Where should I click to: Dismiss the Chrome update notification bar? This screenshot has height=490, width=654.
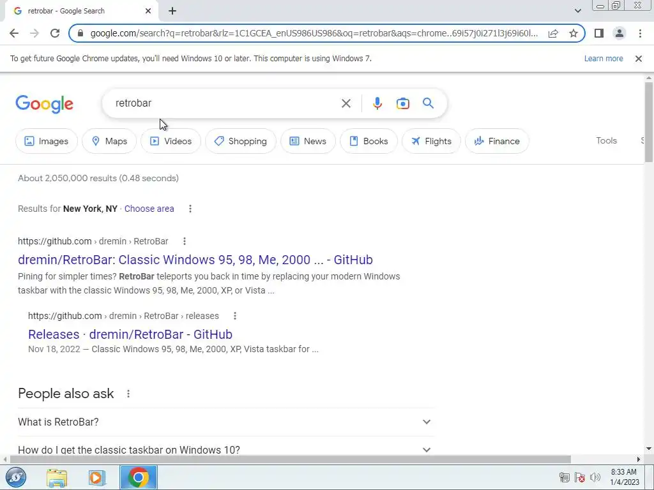(638, 59)
